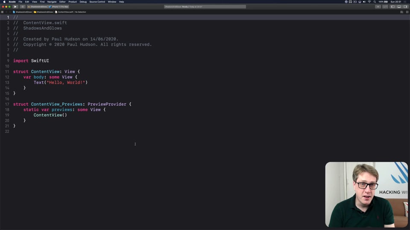Open the volume control in menu bar
410x230 pixels.
click(x=364, y=2)
